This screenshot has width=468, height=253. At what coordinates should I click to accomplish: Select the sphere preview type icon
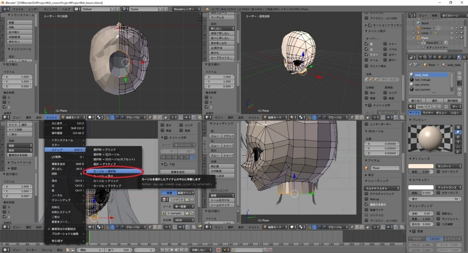coord(458,132)
